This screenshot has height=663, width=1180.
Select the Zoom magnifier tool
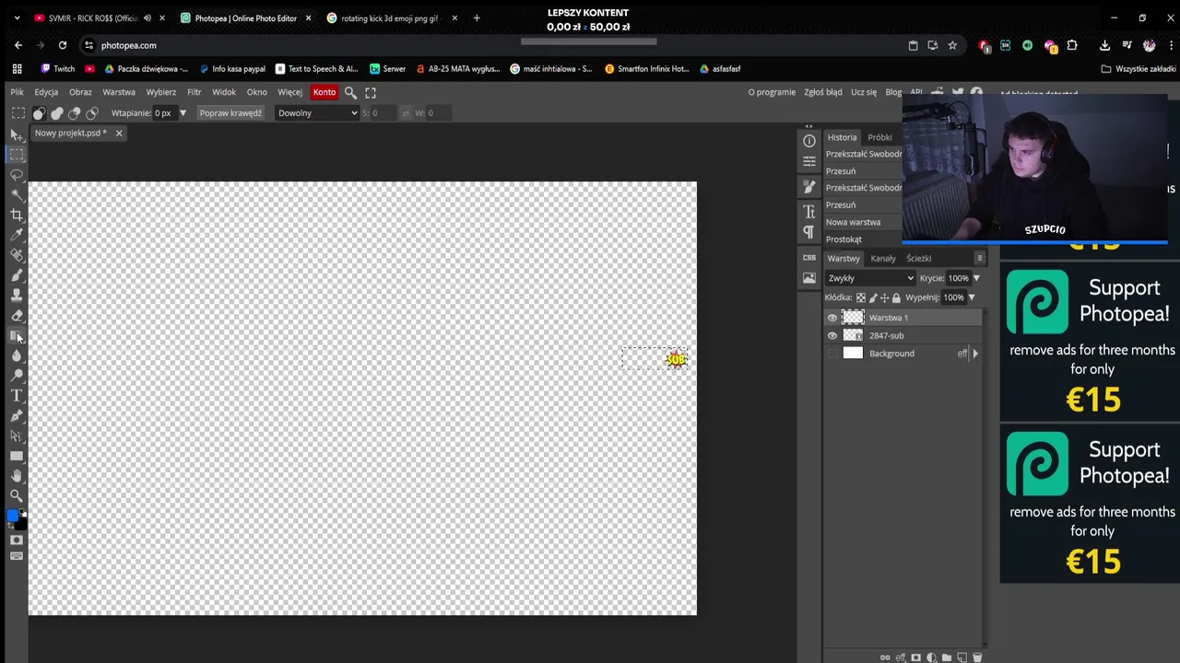[x=17, y=496]
